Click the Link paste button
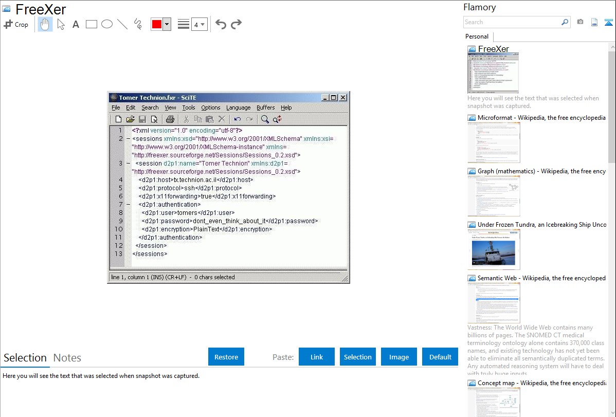Image resolution: width=616 pixels, height=417 pixels. 317,356
